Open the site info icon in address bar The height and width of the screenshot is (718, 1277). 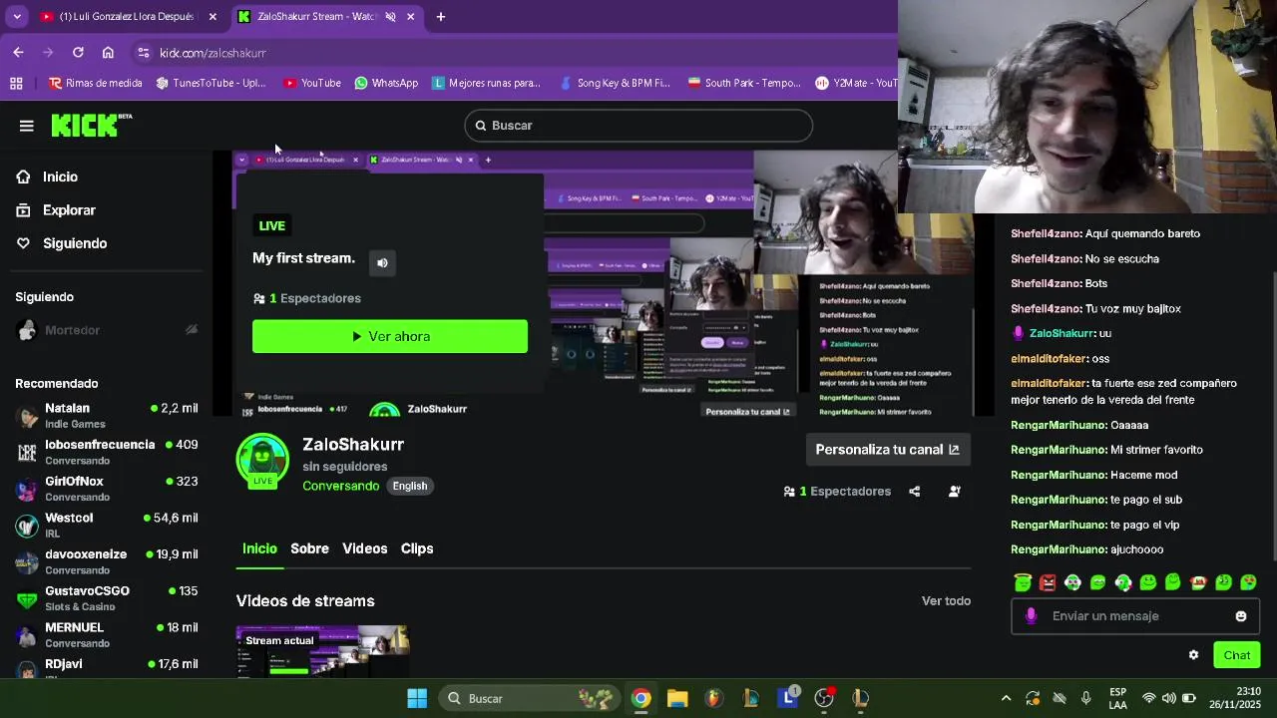pyautogui.click(x=143, y=53)
